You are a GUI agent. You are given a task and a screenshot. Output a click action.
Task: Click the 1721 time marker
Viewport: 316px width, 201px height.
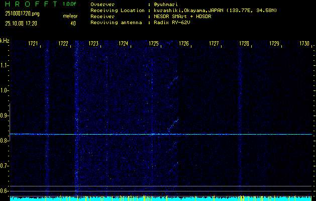(x=33, y=43)
